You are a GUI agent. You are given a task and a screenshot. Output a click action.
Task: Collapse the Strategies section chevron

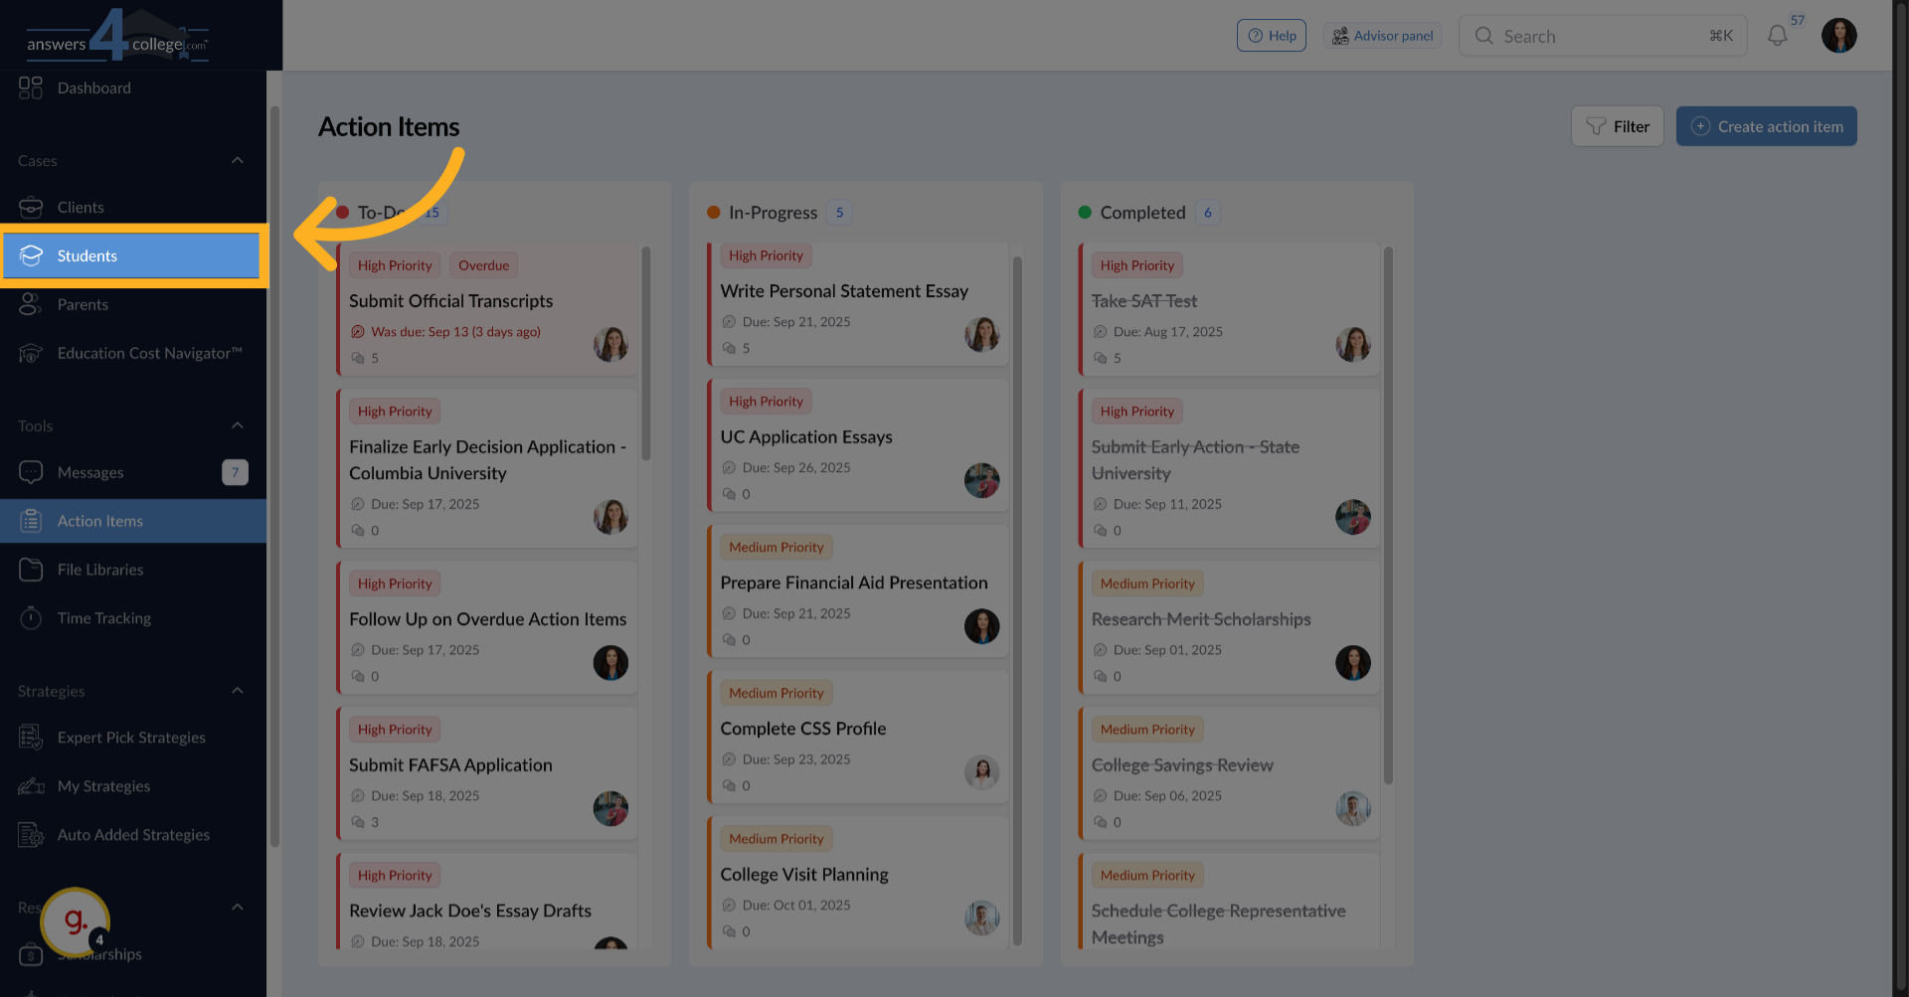click(238, 691)
